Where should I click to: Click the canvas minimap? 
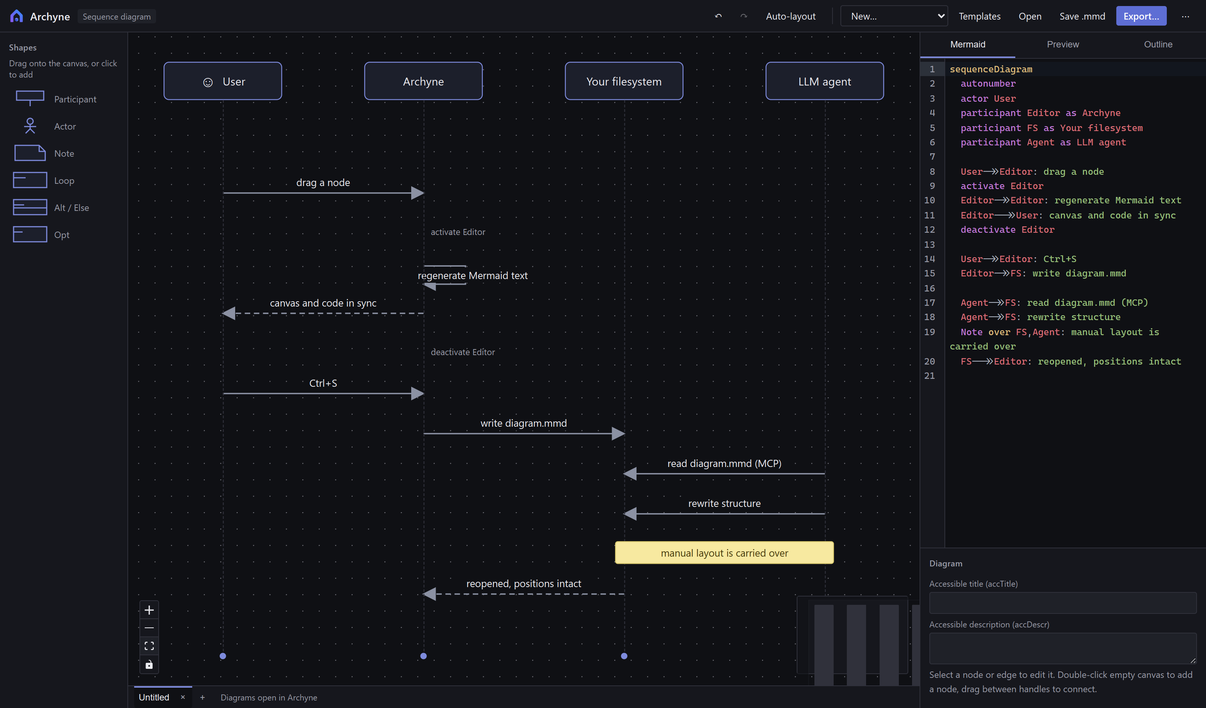tap(852, 635)
